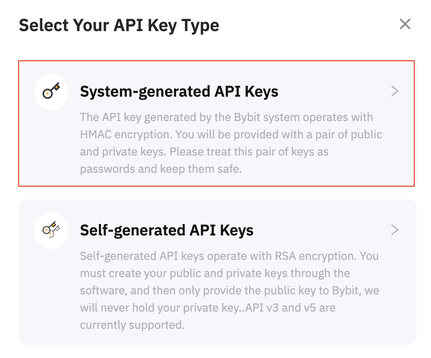This screenshot has width=431, height=358.
Task: Click the red-outlined selection around the top option
Action: (216, 123)
